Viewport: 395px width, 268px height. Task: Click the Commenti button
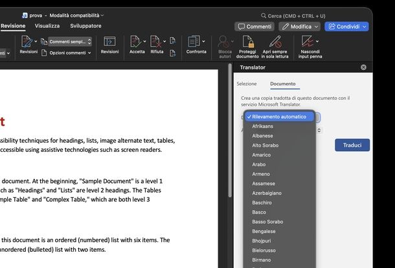(254, 27)
